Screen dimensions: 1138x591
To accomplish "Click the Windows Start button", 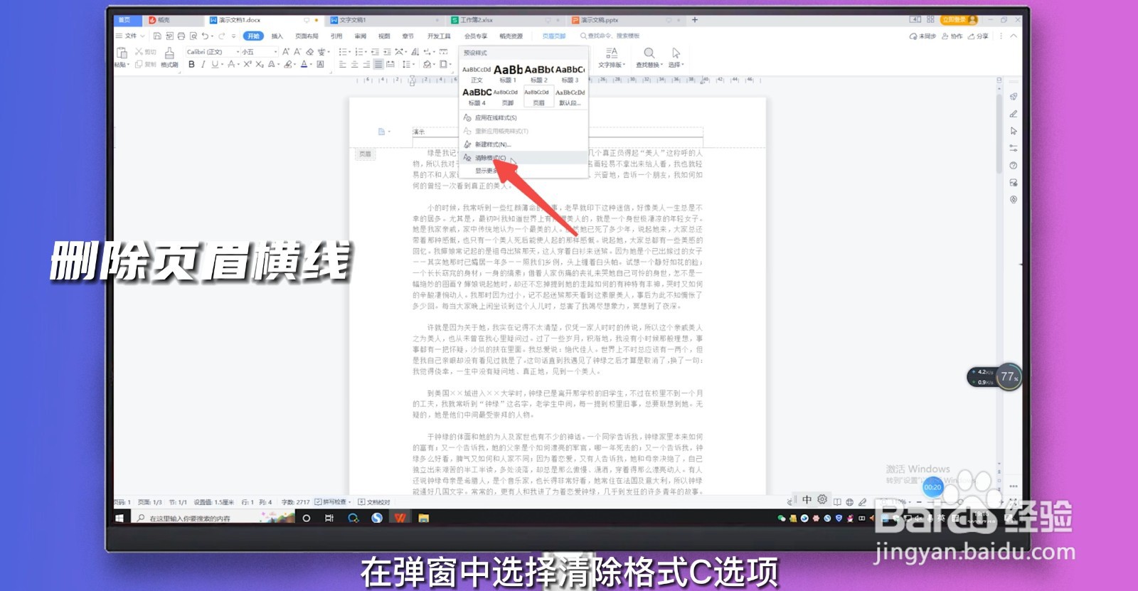I will 119,518.
